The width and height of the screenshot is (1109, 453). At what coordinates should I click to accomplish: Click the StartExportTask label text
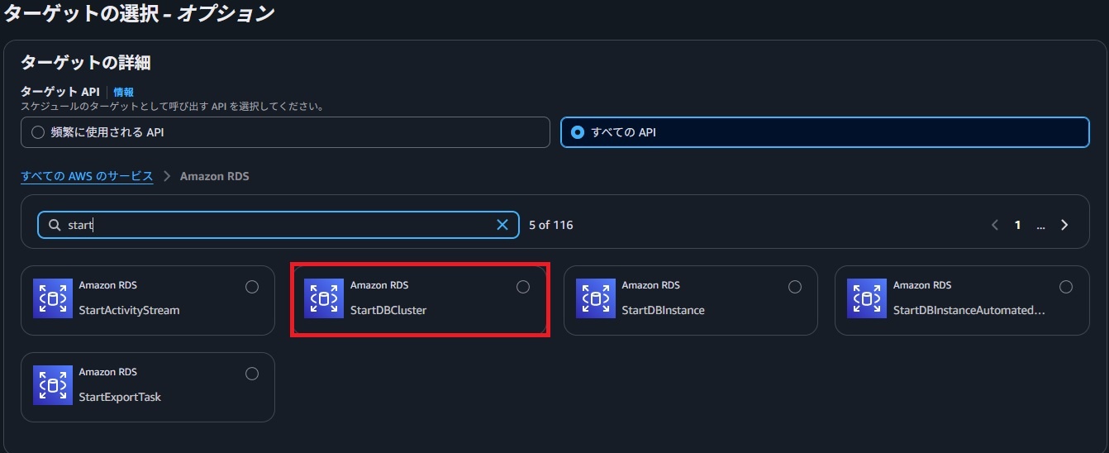click(120, 398)
